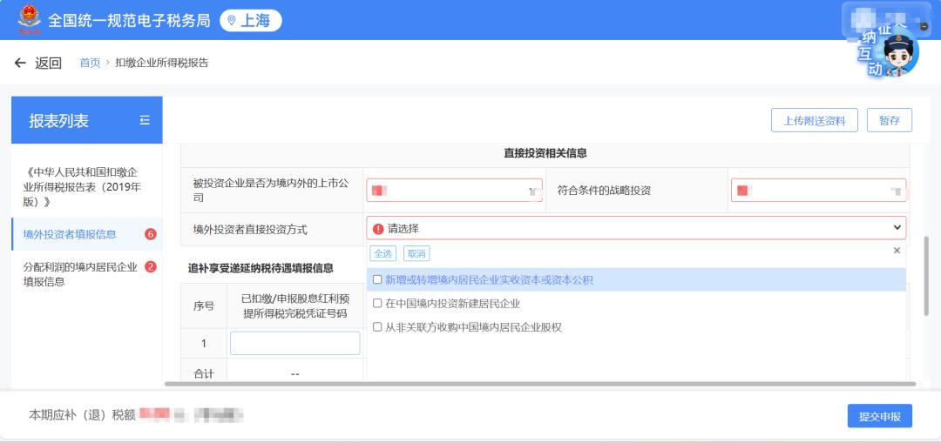Click the horizontal scrollbar under the form
Viewport: 941px width, 443px height.
tap(540, 384)
